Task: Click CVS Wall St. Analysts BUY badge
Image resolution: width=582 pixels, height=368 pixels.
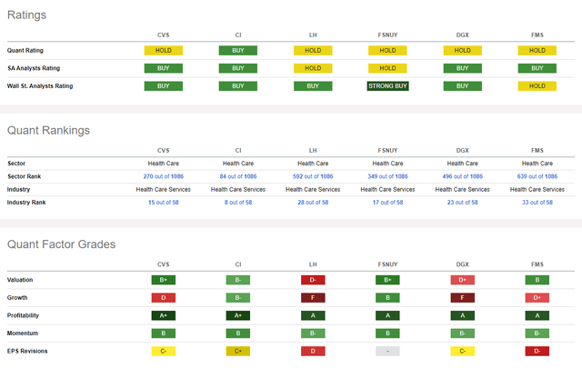Action: point(164,86)
